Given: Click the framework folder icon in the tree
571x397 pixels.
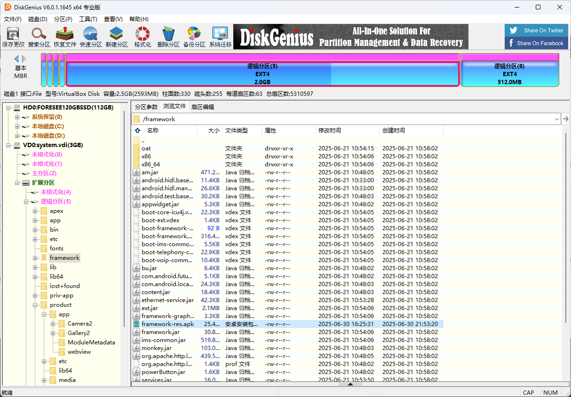Looking at the screenshot, I should (x=44, y=257).
